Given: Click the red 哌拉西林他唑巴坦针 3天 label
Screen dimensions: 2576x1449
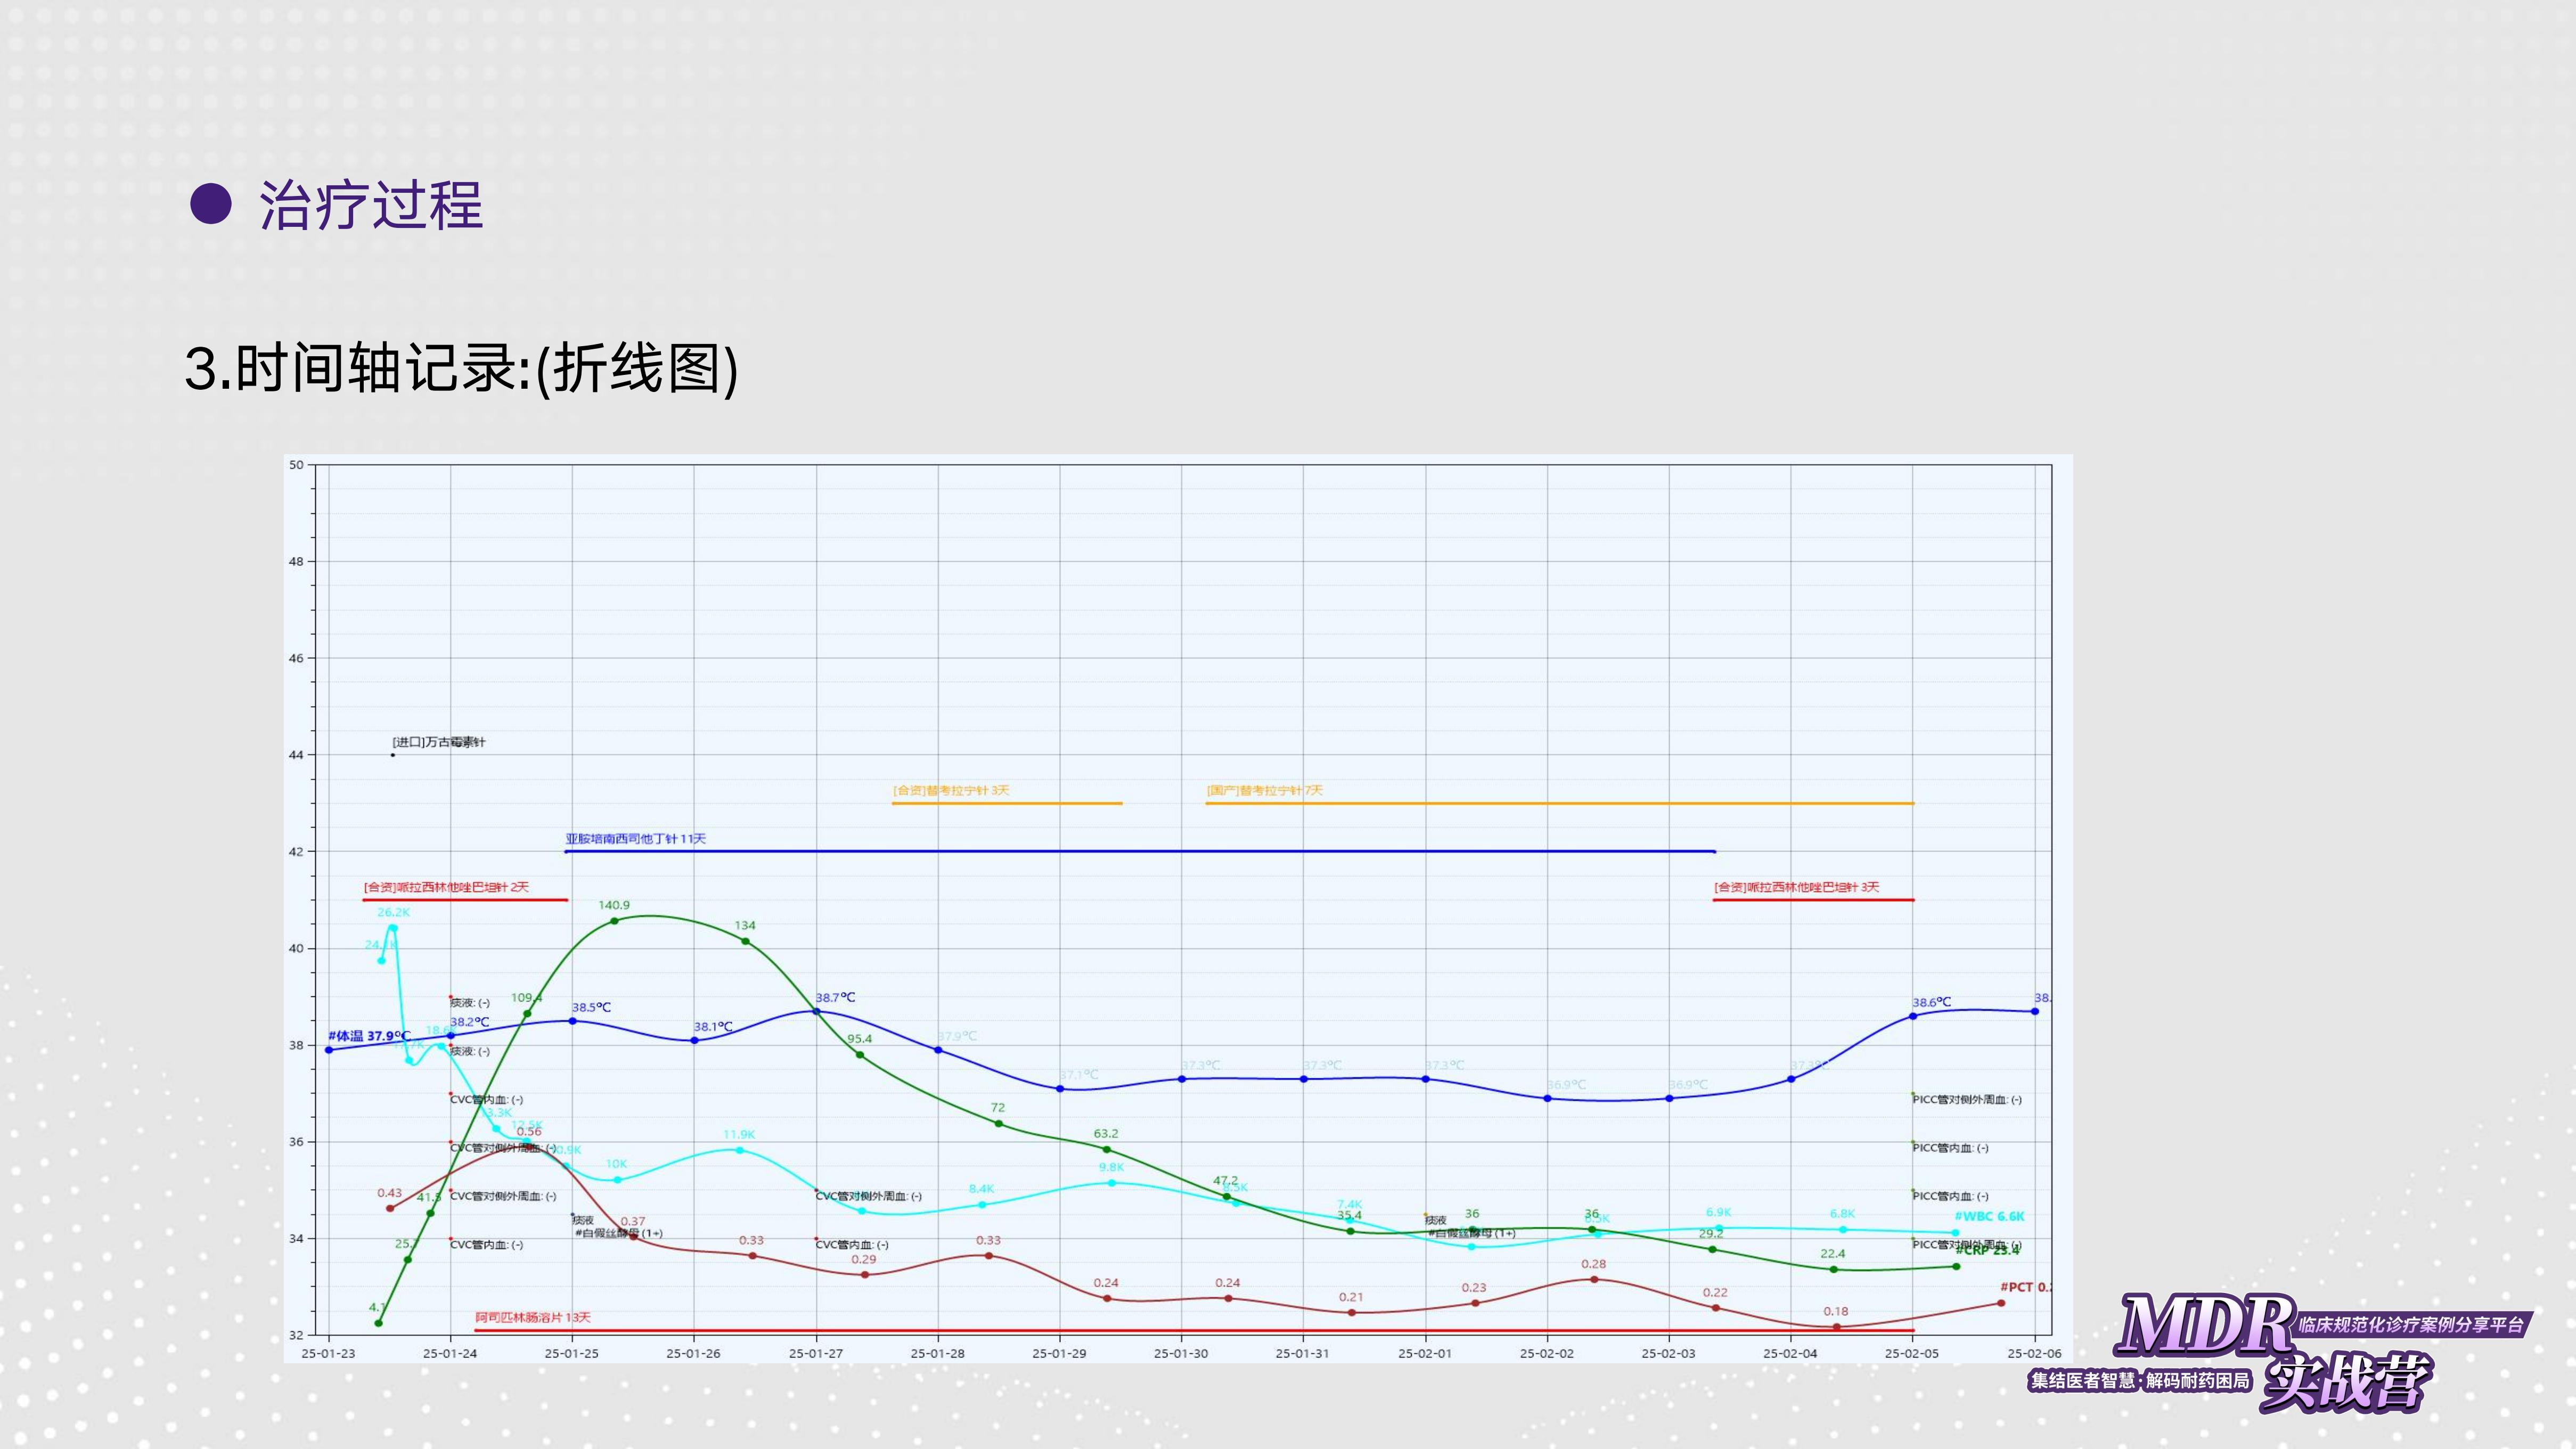Looking at the screenshot, I should point(1796,887).
